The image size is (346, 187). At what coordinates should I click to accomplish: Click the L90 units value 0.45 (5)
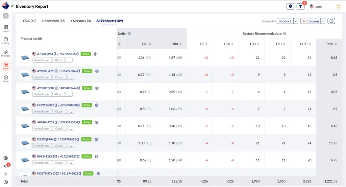point(146,92)
